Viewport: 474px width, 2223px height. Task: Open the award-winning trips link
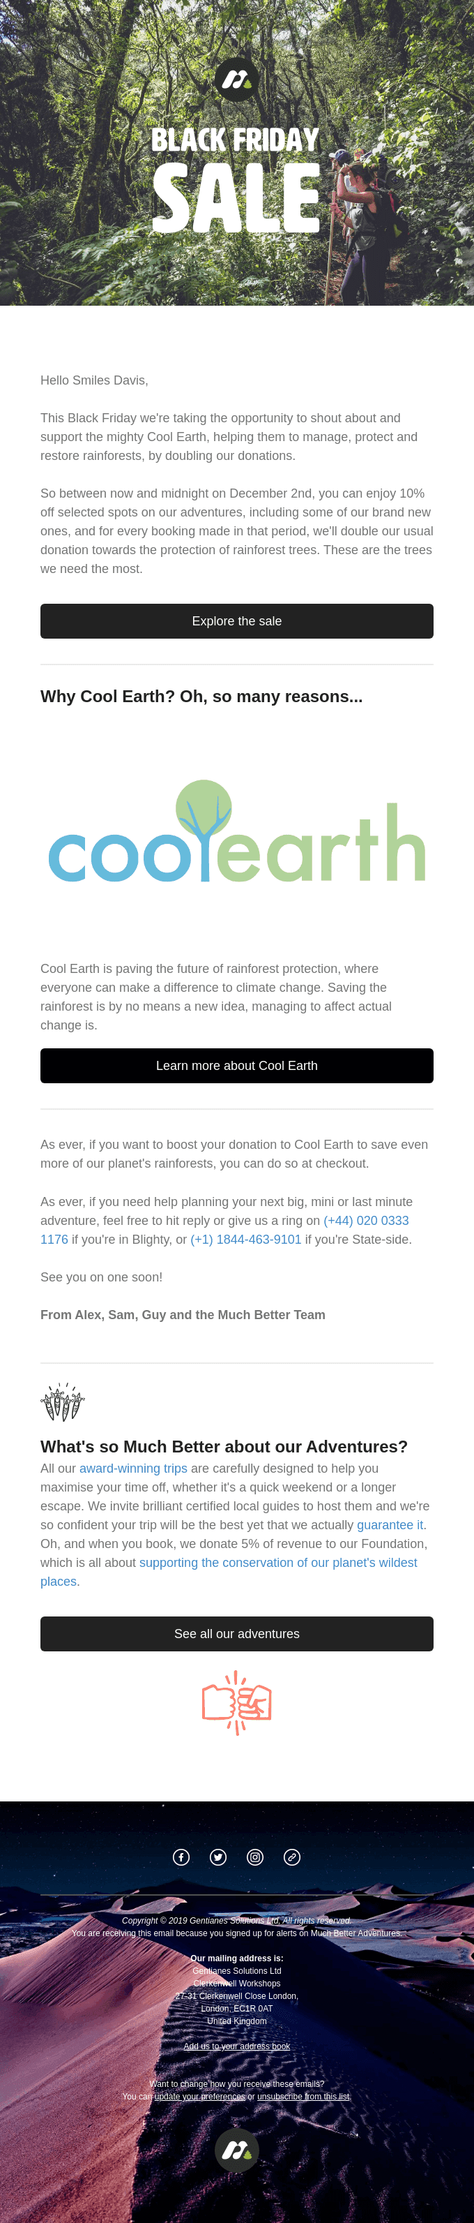[132, 1468]
